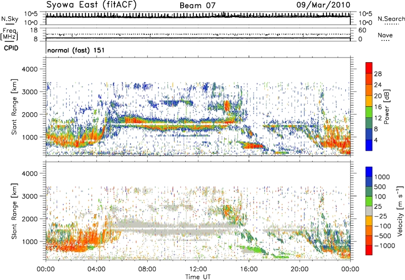Click the '3000' tick on the velocity panel

[29, 196]
